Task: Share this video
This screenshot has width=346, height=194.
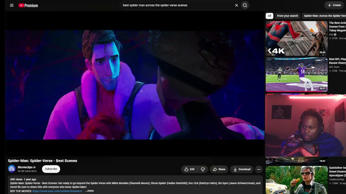Action: [219, 169]
